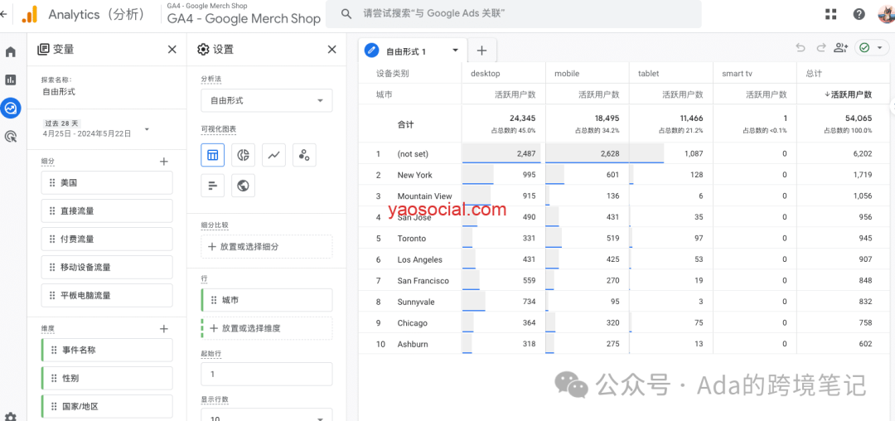Click the smart tv column header
The width and height of the screenshot is (895, 421).
(737, 74)
